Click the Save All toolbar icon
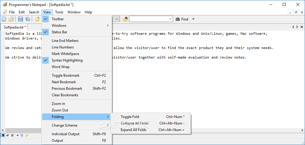This screenshot has height=145, width=305. click(x=27, y=19)
